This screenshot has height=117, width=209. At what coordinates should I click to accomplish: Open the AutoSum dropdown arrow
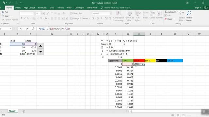point(178,12)
